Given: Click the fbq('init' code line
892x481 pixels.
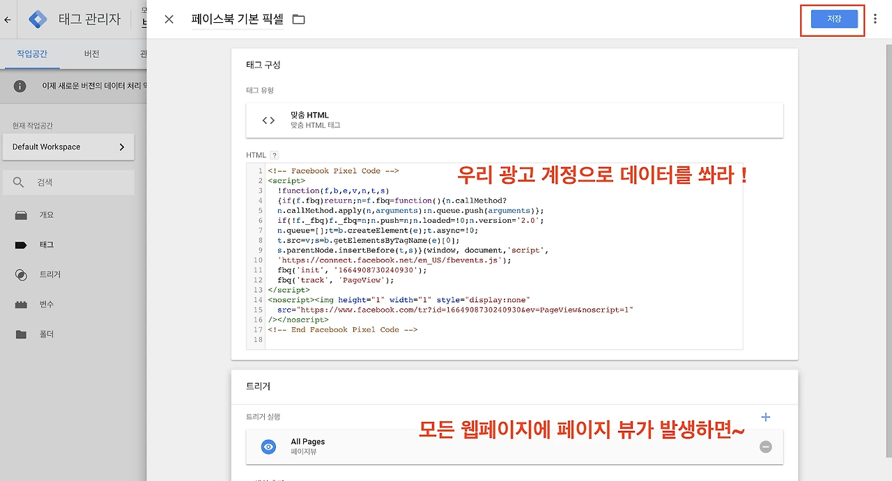Looking at the screenshot, I should [352, 270].
